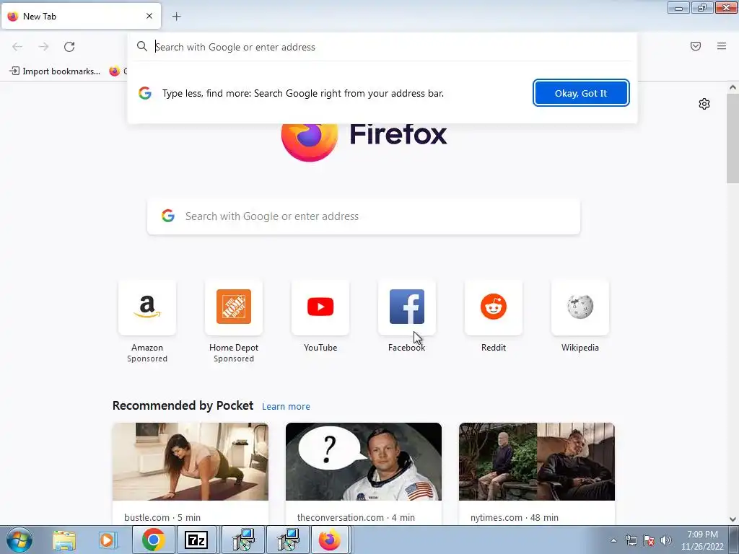This screenshot has height=554, width=739.
Task: Open Windows Explorer from the taskbar
Action: pyautogui.click(x=64, y=540)
